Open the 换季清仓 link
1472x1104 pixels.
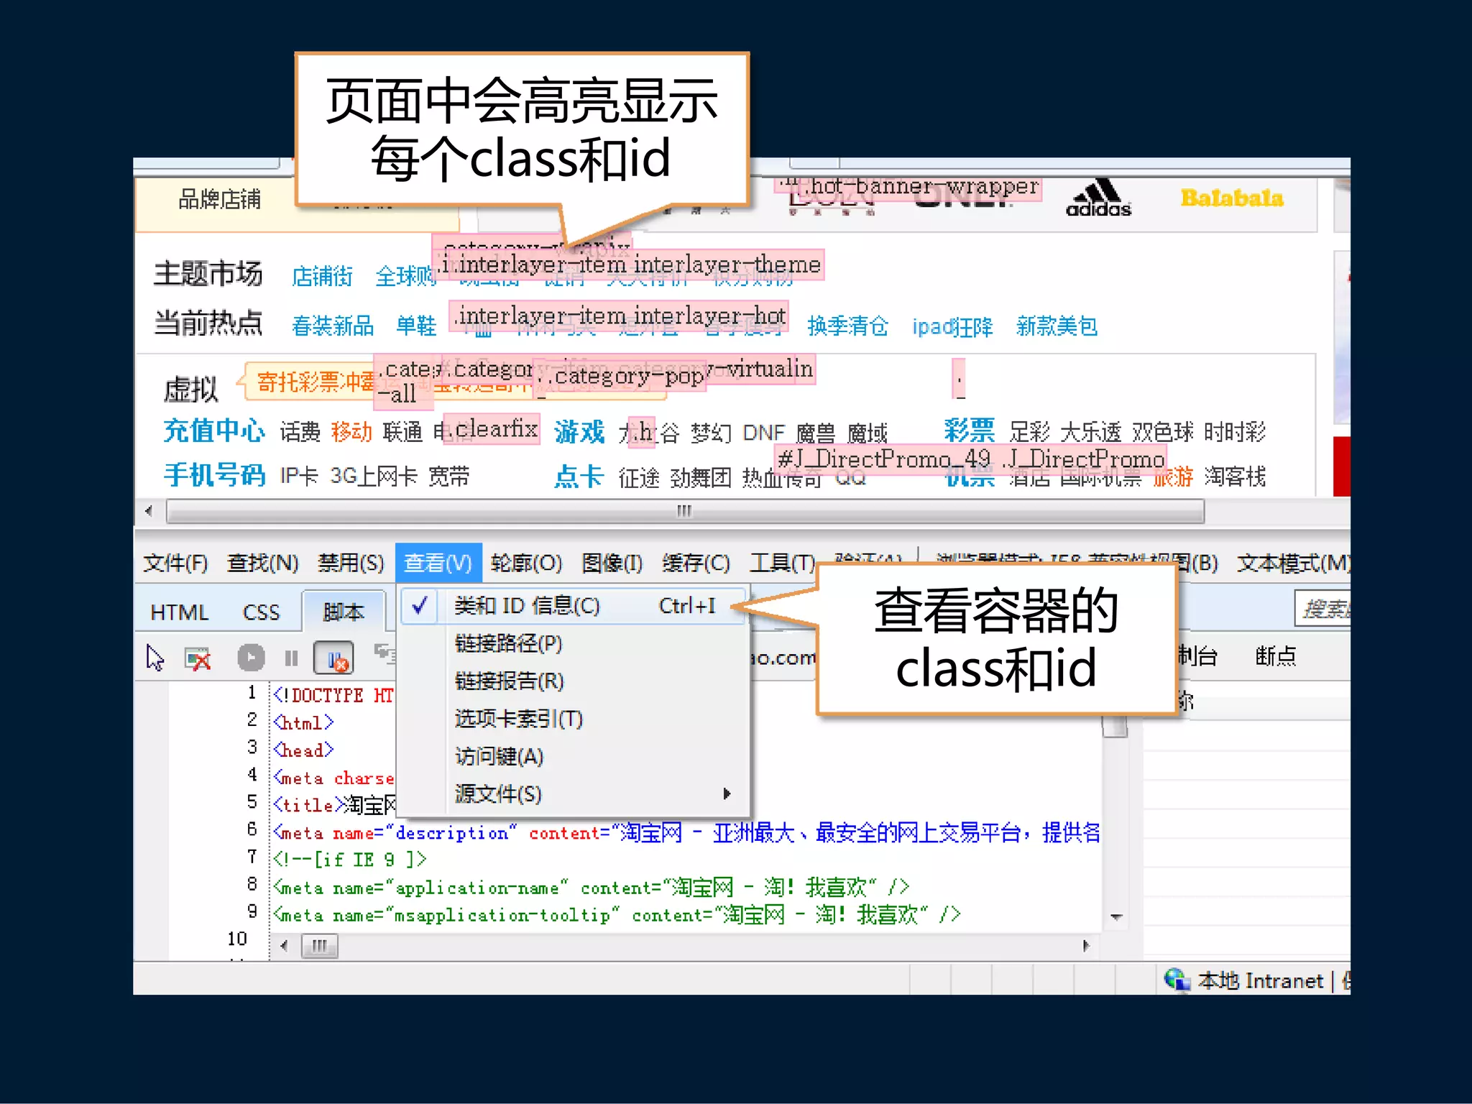pos(847,326)
